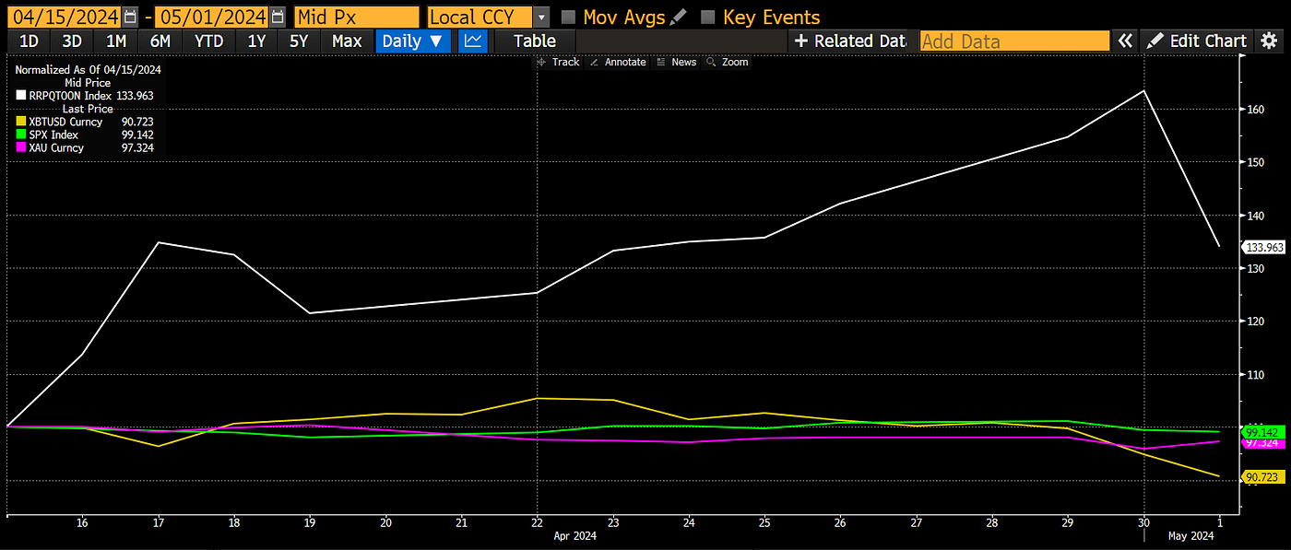
Task: Click the Edit Chart pencil icon
Action: click(1155, 41)
